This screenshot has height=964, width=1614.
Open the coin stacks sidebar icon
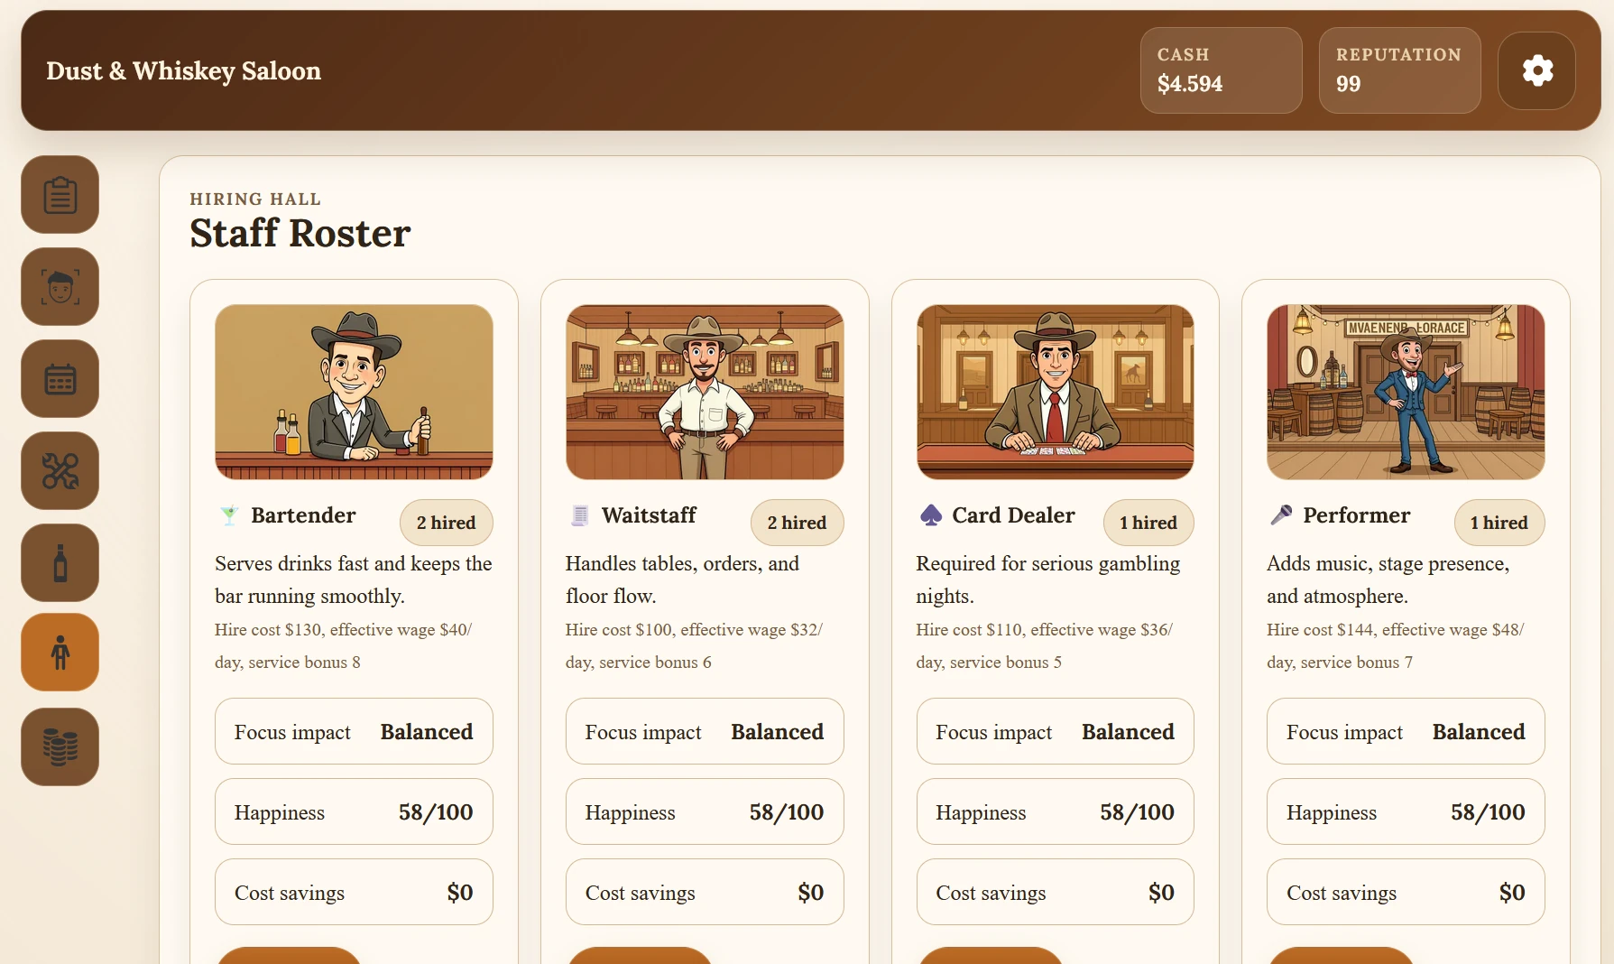pyautogui.click(x=60, y=746)
